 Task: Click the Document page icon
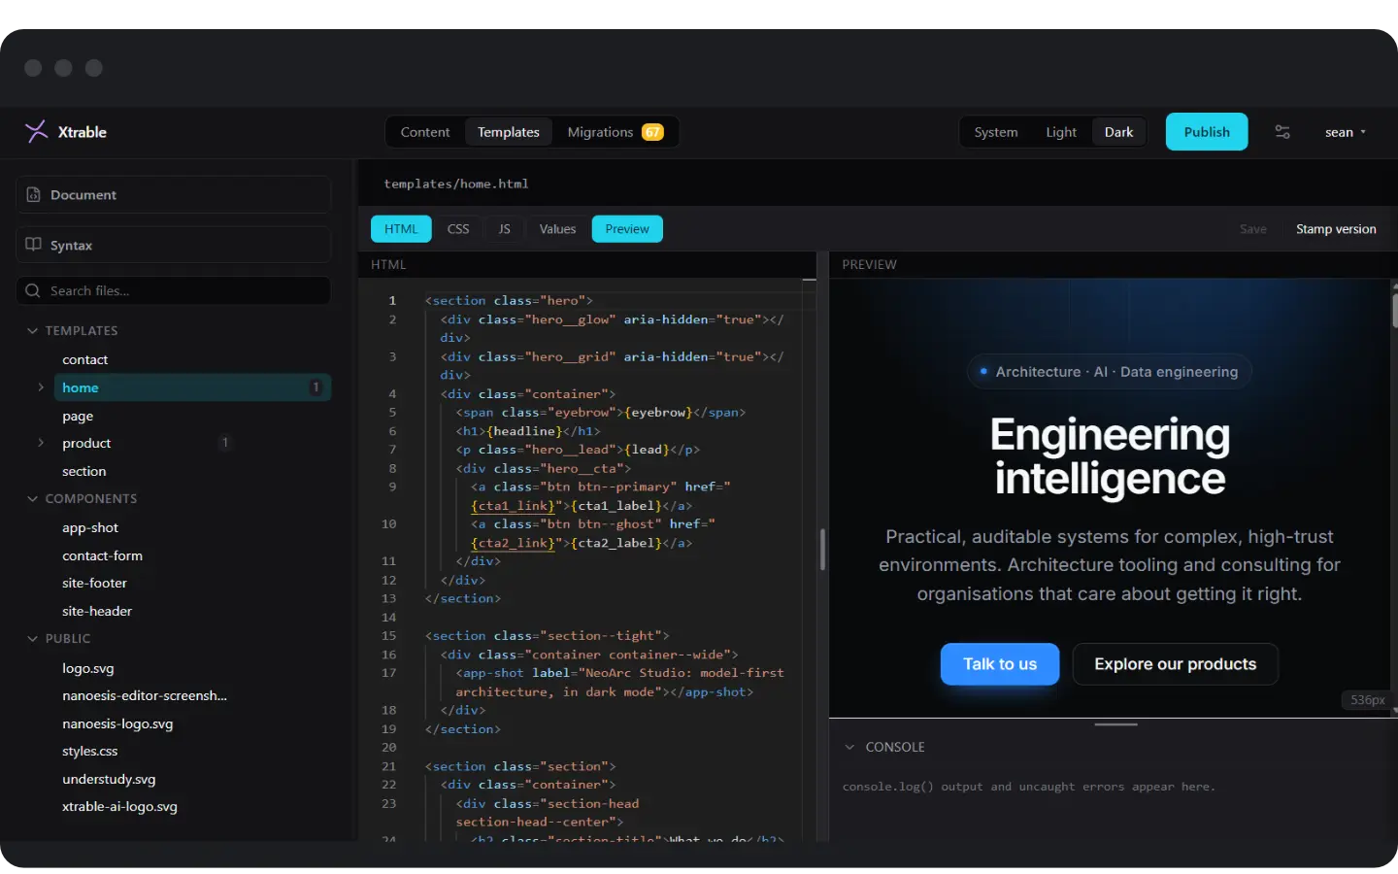click(x=33, y=194)
